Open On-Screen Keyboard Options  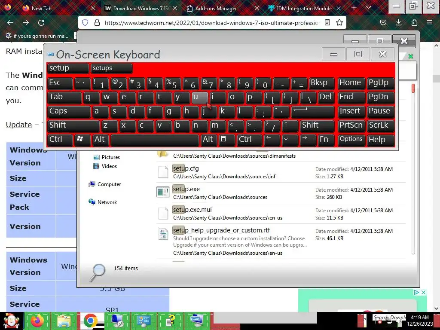tap(351, 140)
